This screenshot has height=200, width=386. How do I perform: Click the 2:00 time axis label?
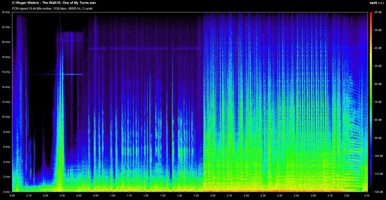point(213,195)
